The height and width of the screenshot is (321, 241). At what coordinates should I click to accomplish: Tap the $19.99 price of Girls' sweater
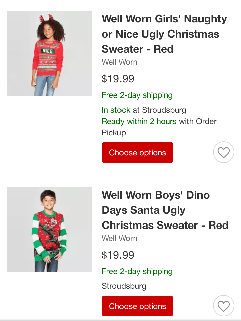click(118, 79)
